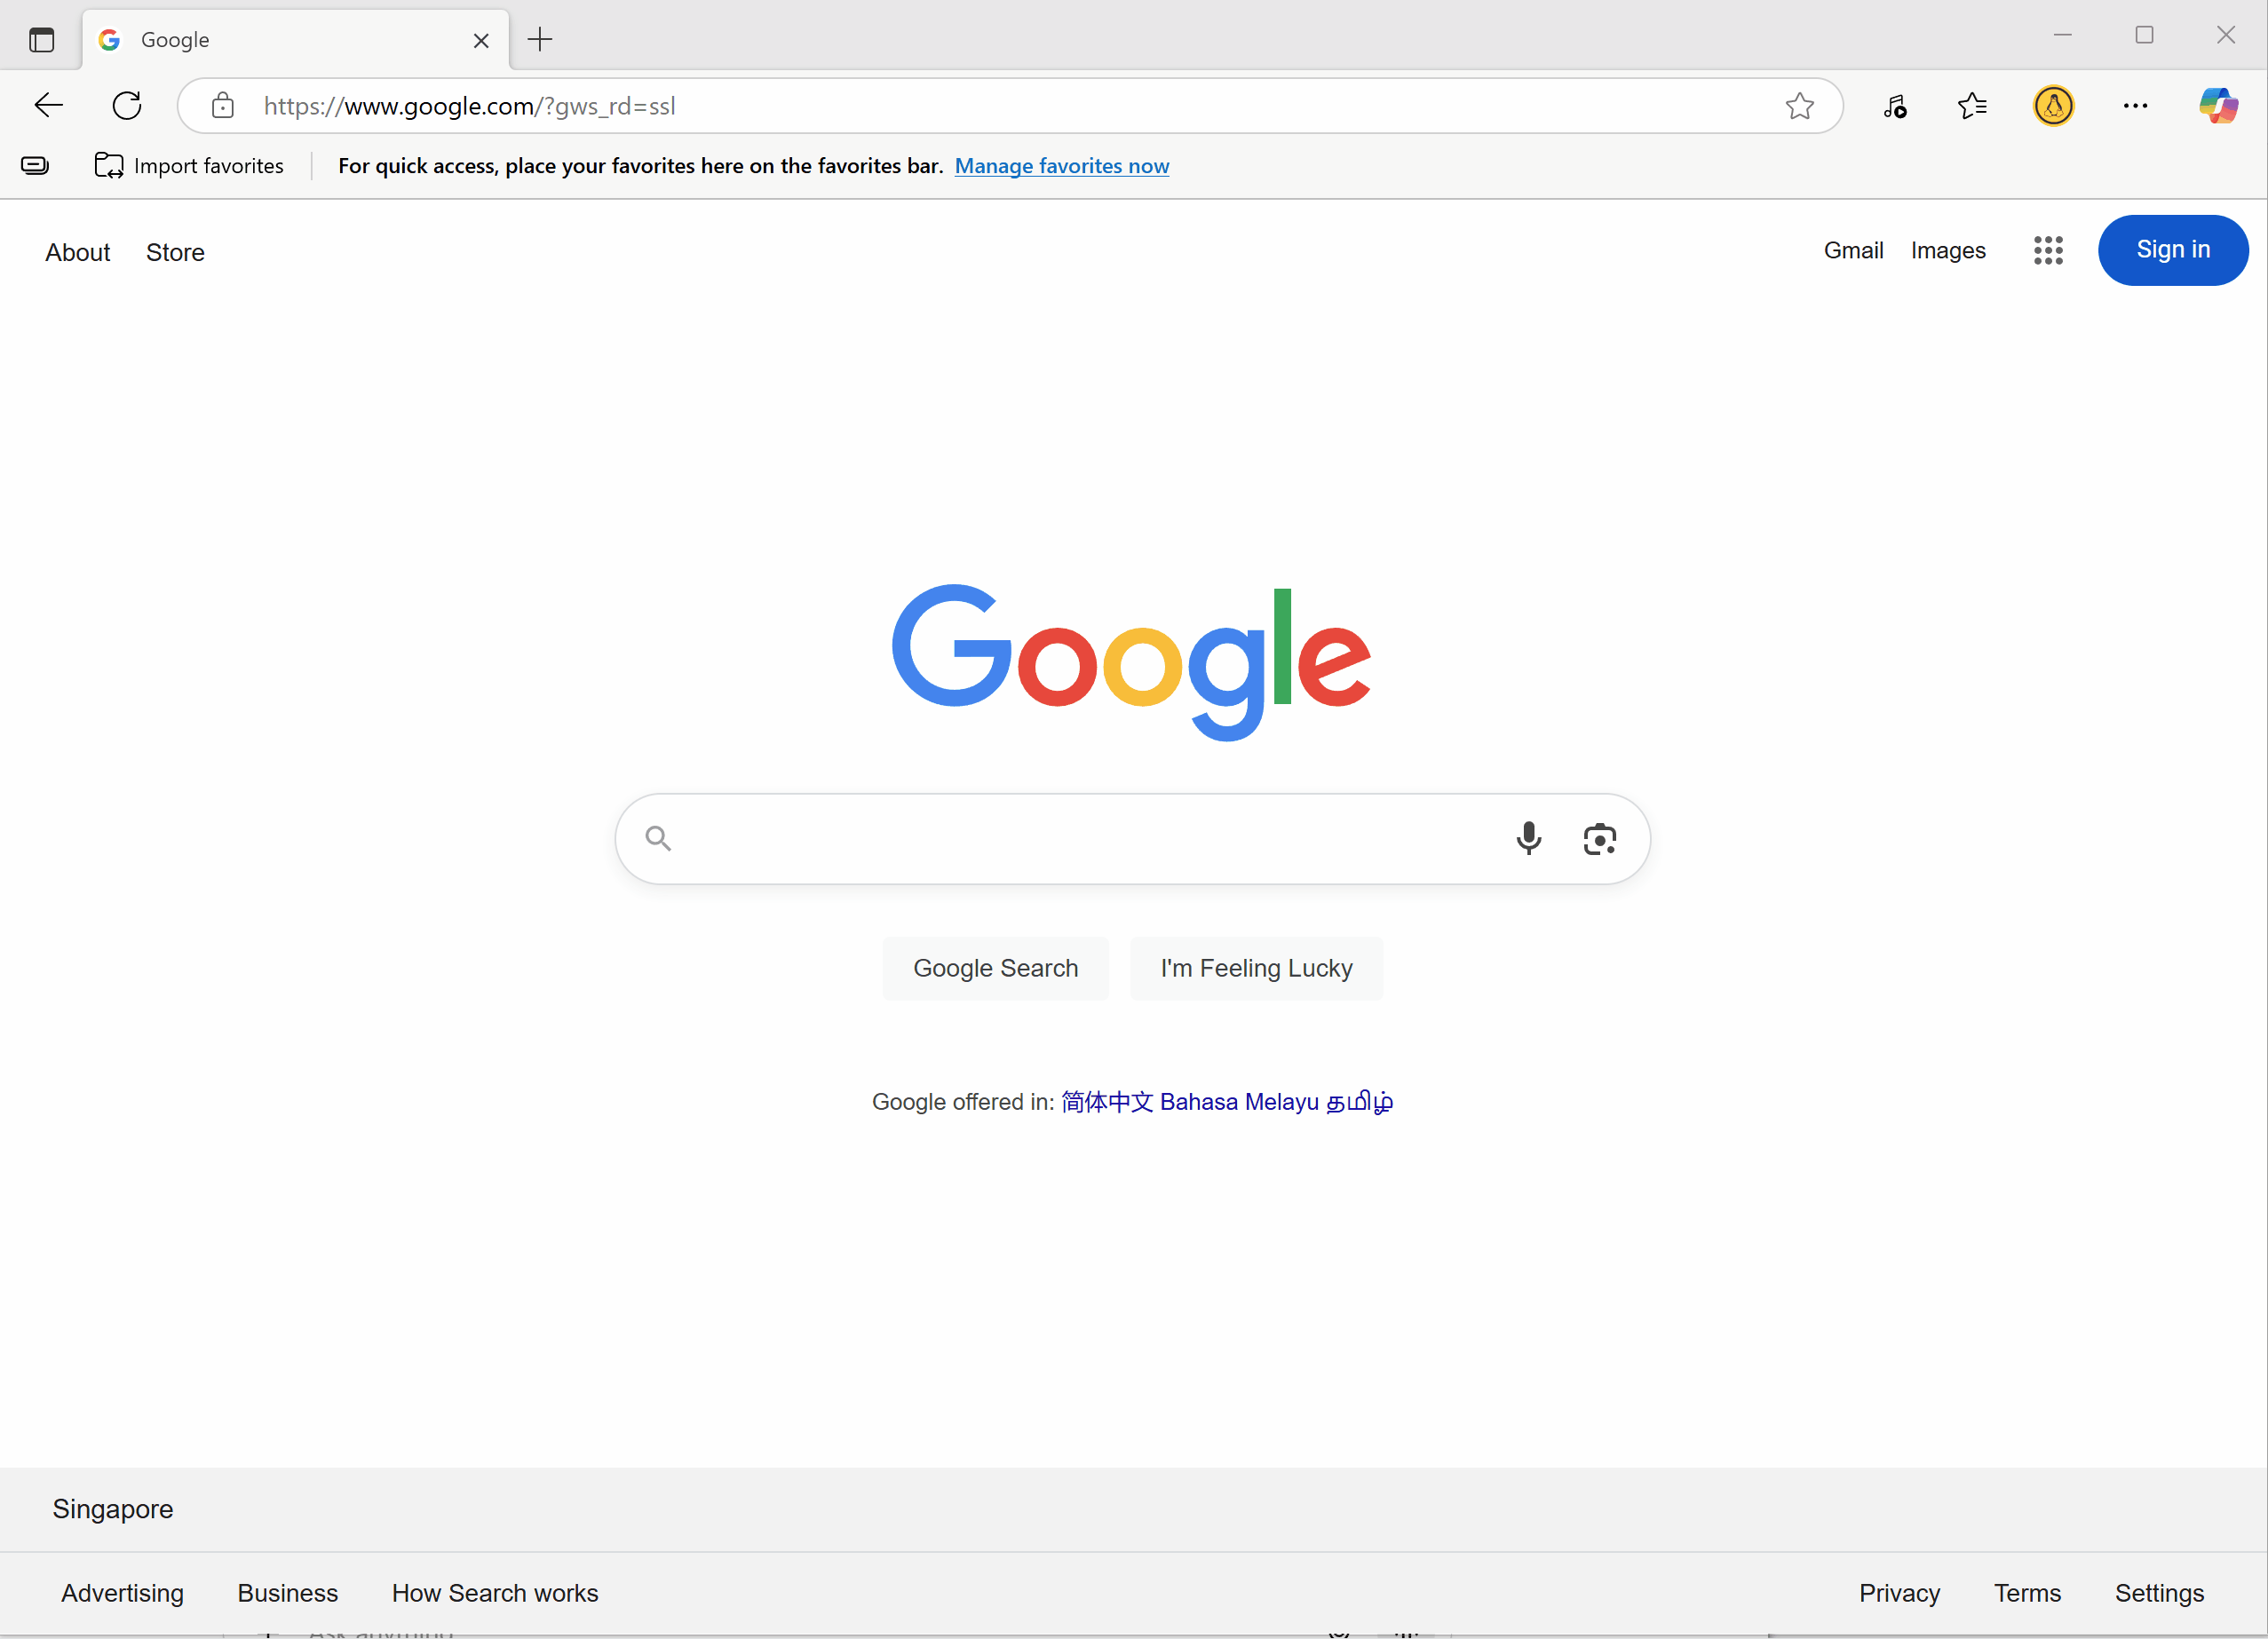
Task: Open a new tab
Action: 540,40
